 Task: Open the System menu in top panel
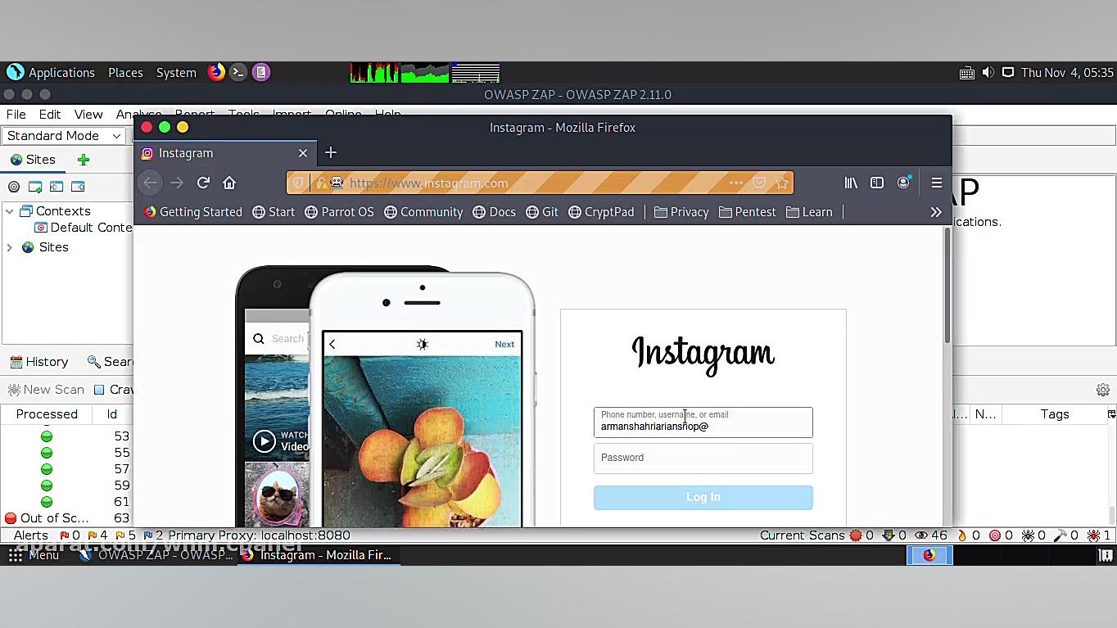[176, 72]
